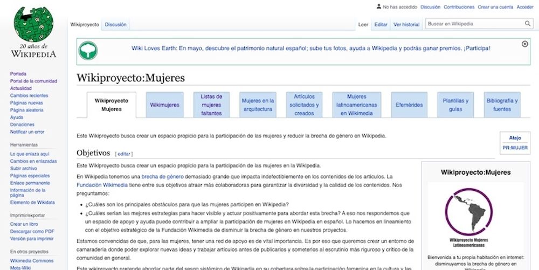Click the Wikiproyecto:Mujeres infobox title
This screenshot has height=270, width=539.
(476, 172)
